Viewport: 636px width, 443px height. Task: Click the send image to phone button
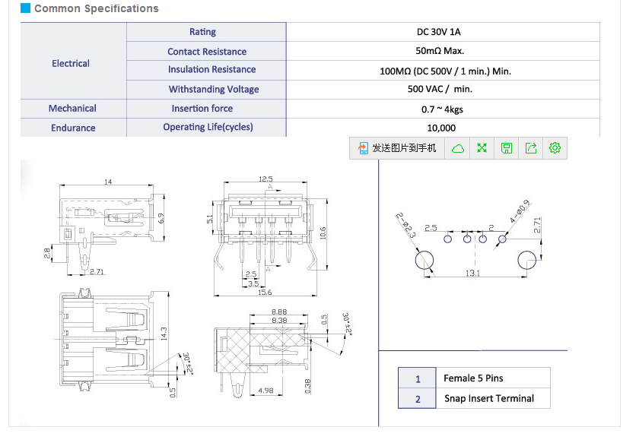pyautogui.click(x=397, y=148)
